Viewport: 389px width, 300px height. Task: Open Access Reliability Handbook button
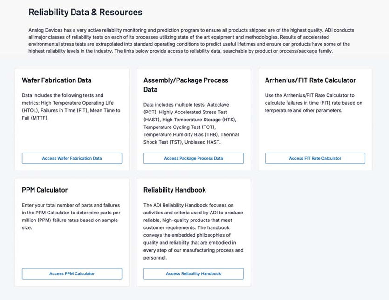tap(193, 273)
